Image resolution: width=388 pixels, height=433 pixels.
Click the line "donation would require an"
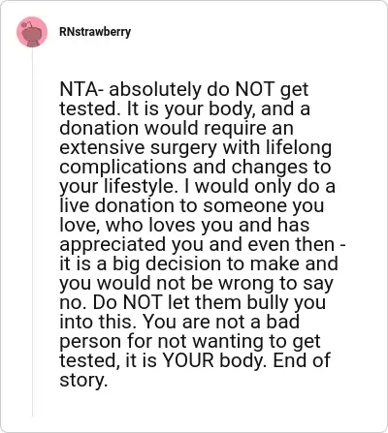[177, 128]
